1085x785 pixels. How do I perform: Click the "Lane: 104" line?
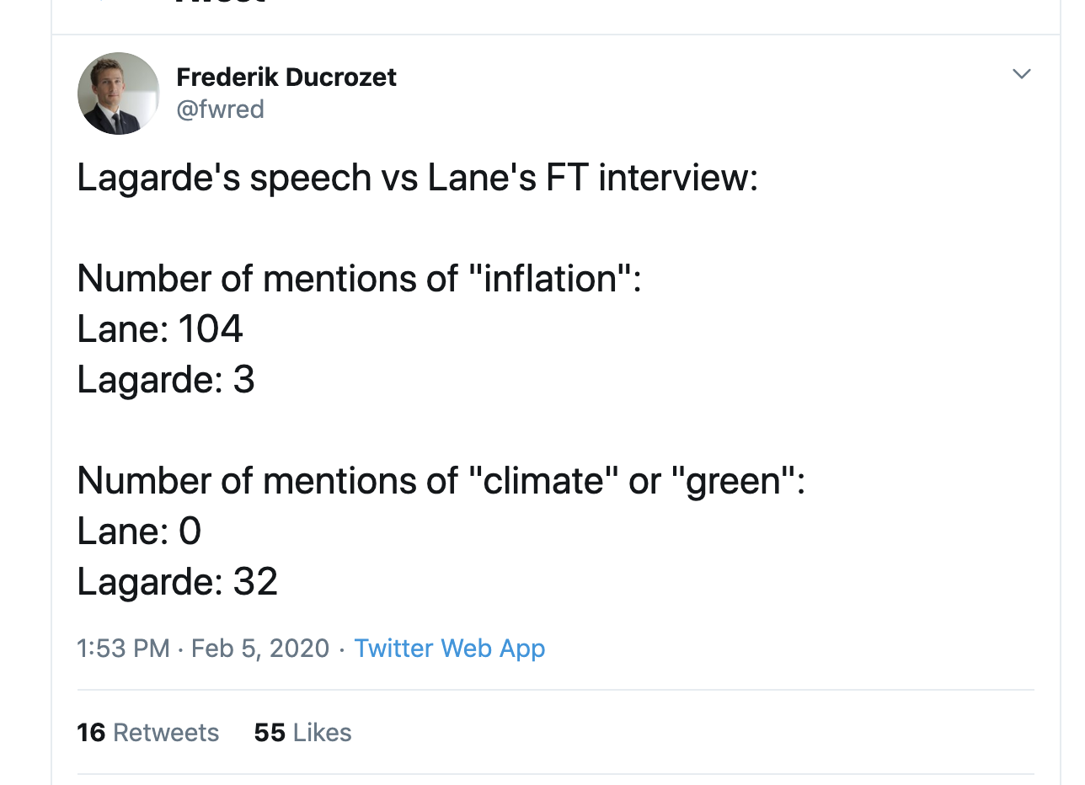coord(160,328)
